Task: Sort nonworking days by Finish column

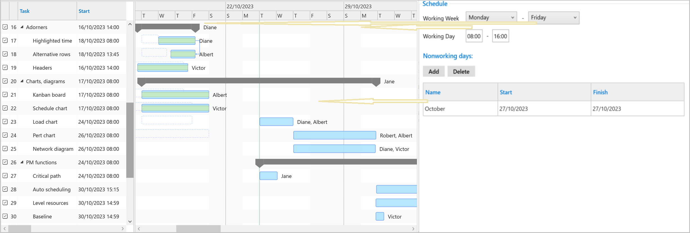Action: pyautogui.click(x=600, y=92)
